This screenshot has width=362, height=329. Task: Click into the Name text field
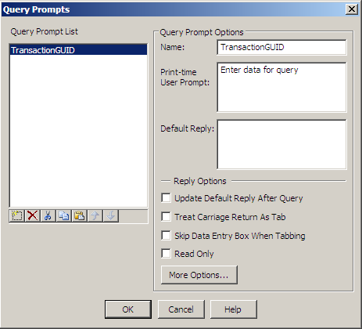pyautogui.click(x=281, y=47)
